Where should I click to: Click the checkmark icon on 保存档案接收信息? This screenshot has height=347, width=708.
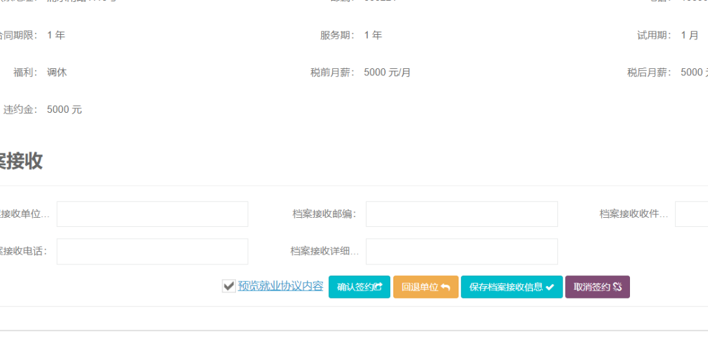pos(549,287)
